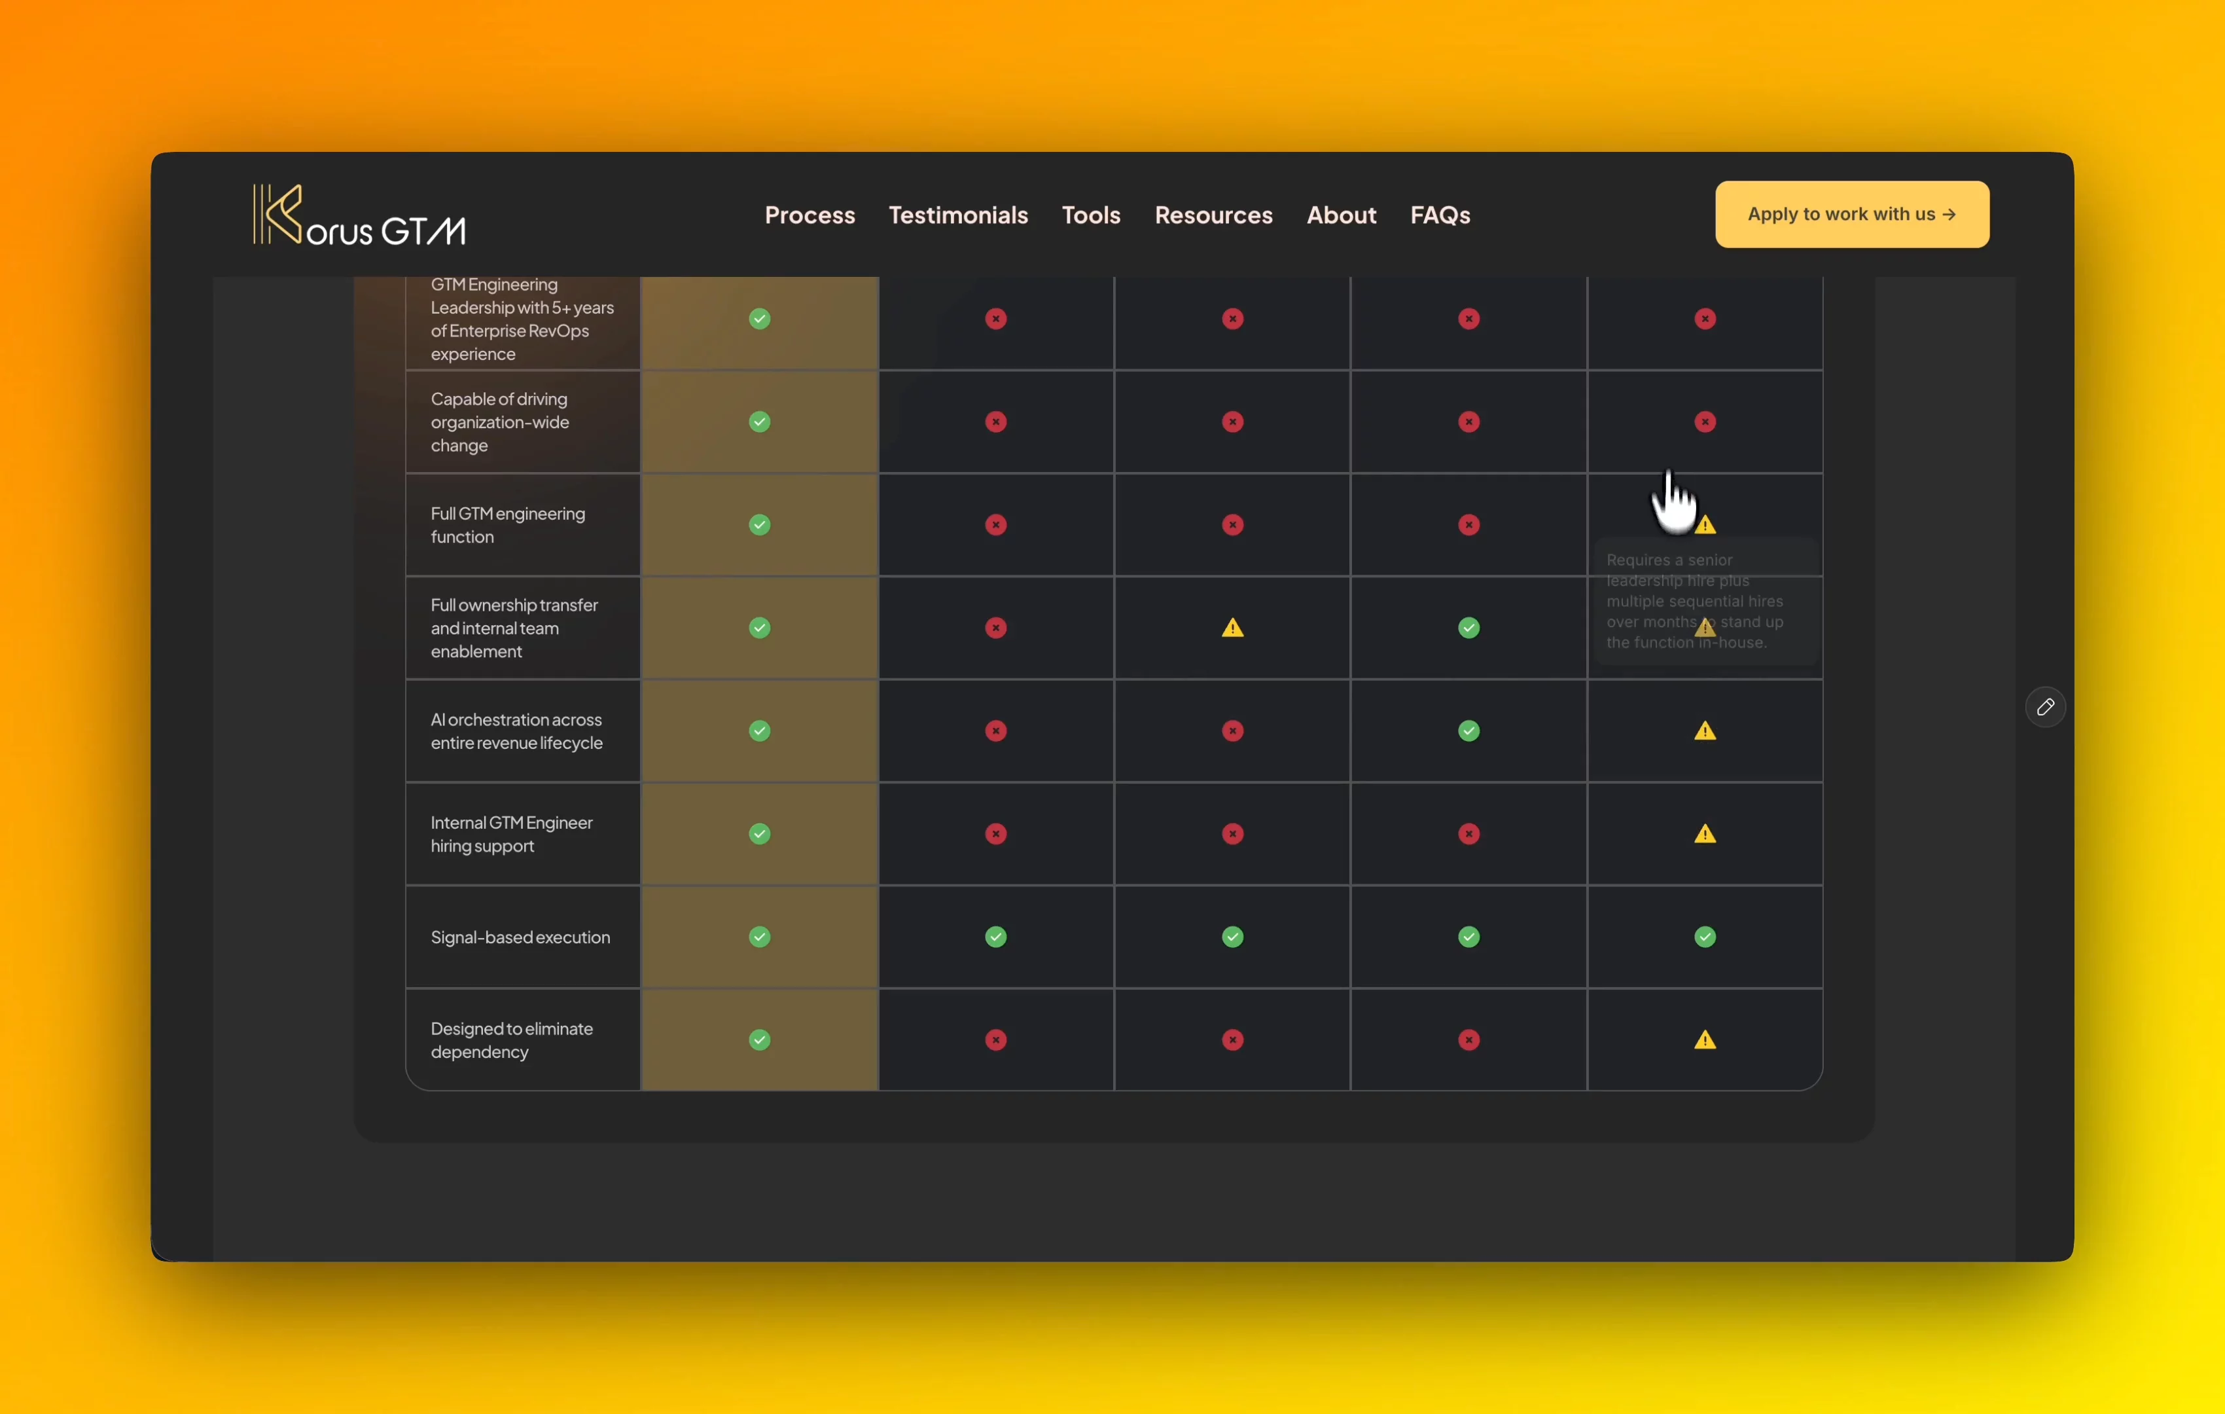Click warning triangle in Full GTM engineering function row

[x=1705, y=525]
